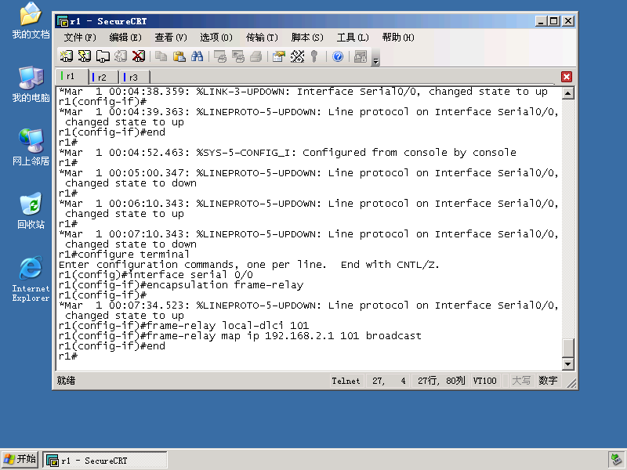This screenshot has width=627, height=470.
Task: Switch to the r1 session tab
Action: (x=72, y=76)
